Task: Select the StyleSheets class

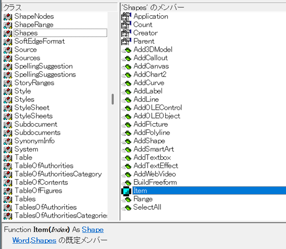Action: point(34,116)
